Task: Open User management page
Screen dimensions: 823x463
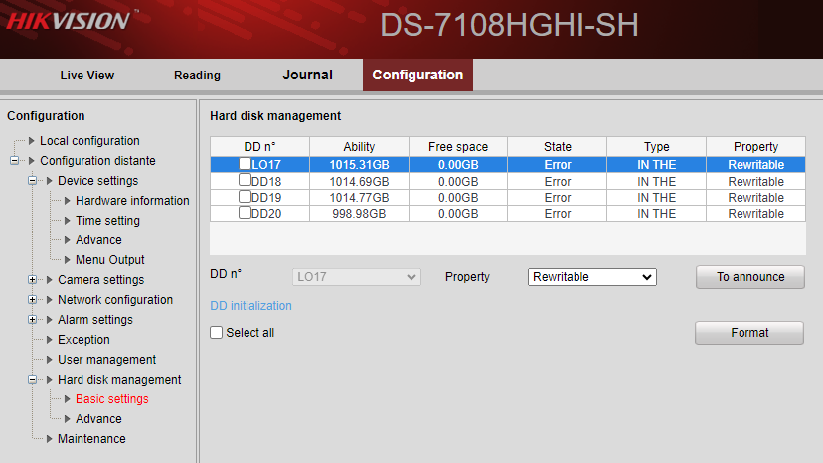Action: 106,360
